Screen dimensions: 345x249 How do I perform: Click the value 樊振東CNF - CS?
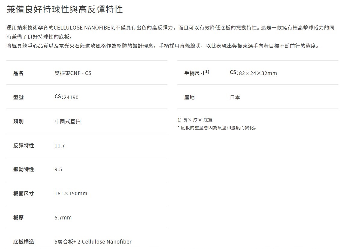73,73
